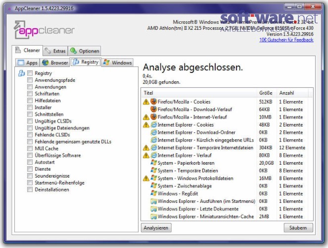The image size is (328, 248).
Task: Enable the Autostart checkbox
Action: click(x=30, y=162)
